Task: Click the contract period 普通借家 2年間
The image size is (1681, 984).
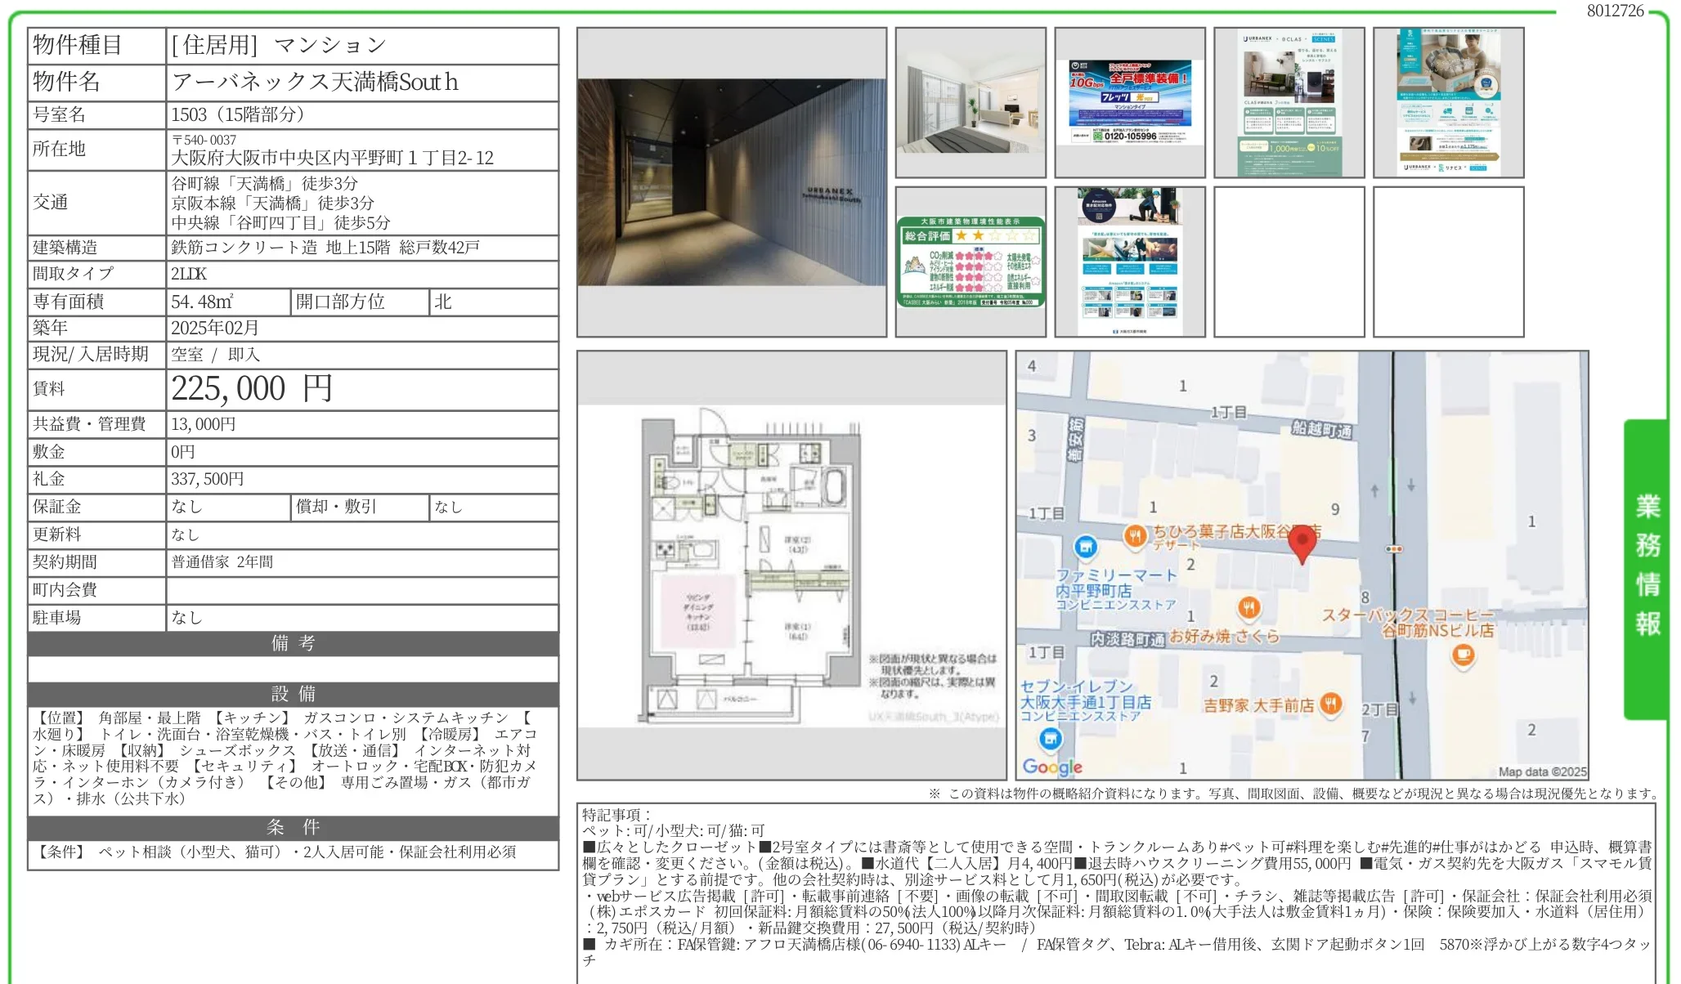Action: coord(222,562)
